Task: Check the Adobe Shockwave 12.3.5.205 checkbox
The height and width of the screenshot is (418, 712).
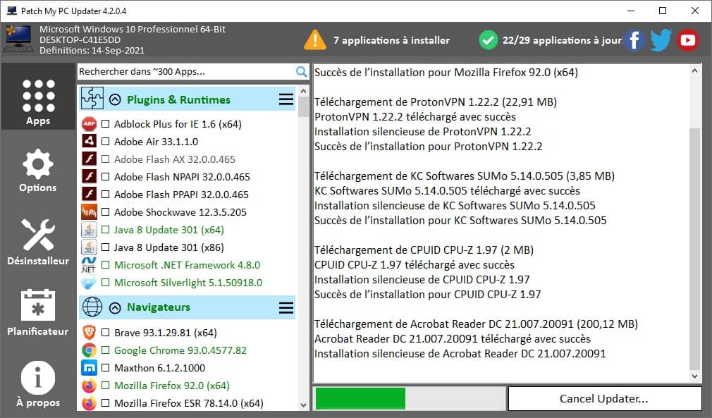Action: click(x=105, y=212)
